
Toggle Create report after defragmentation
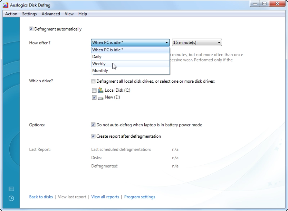pyautogui.click(x=93, y=136)
